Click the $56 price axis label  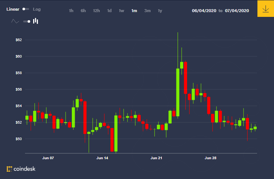[x=19, y=89]
